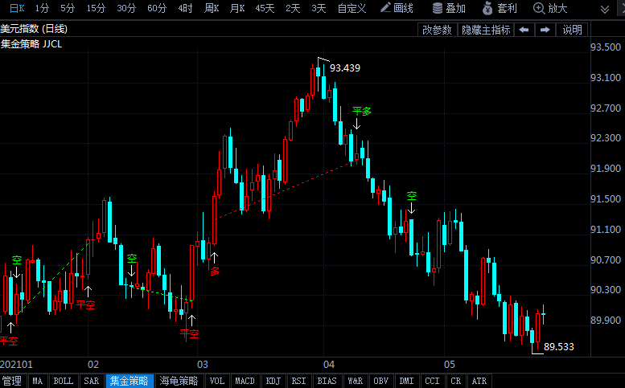
Task: Click the right arrow navigation button
Action: pyautogui.click(x=545, y=30)
